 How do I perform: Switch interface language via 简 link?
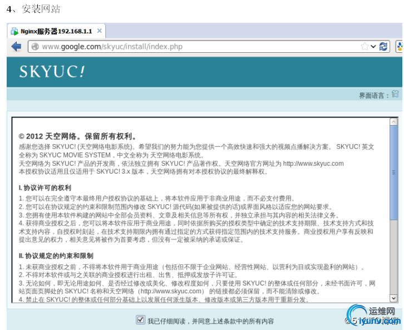tap(395, 94)
